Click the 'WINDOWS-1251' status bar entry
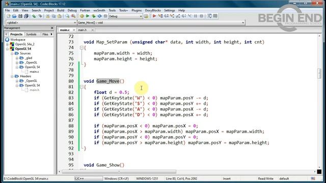Image resolution: width=326 pixels, height=183 pixels. 147,178
